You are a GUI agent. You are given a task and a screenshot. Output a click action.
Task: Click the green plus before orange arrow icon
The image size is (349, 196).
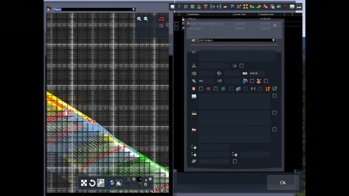(259, 7)
